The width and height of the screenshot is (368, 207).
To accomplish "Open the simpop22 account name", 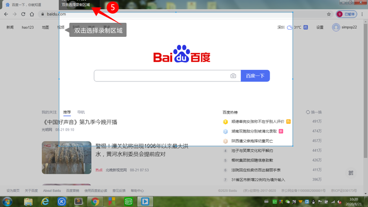I will pyautogui.click(x=349, y=27).
